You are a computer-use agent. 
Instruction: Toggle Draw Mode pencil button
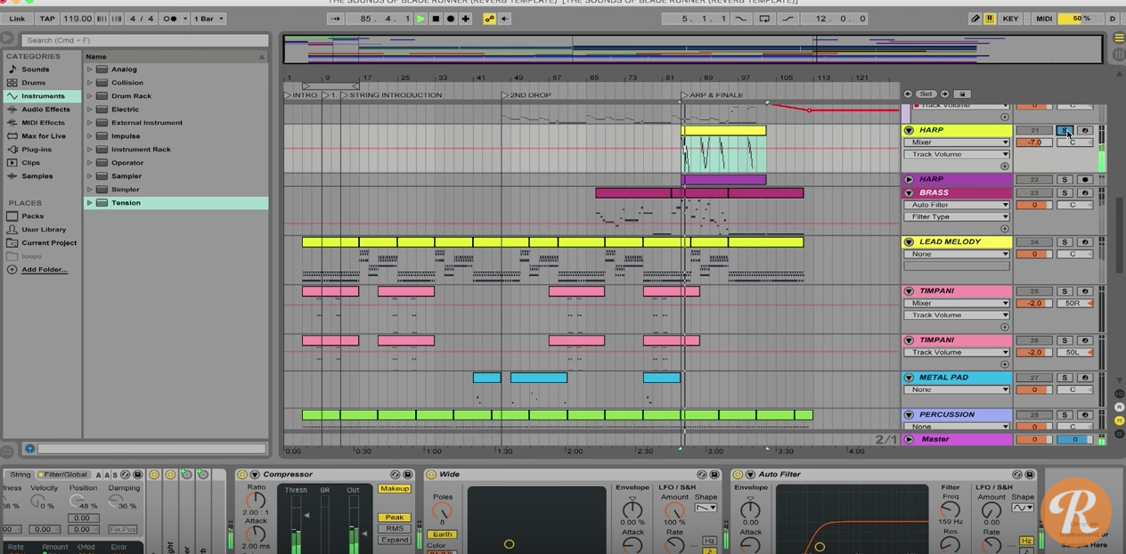pos(975,19)
